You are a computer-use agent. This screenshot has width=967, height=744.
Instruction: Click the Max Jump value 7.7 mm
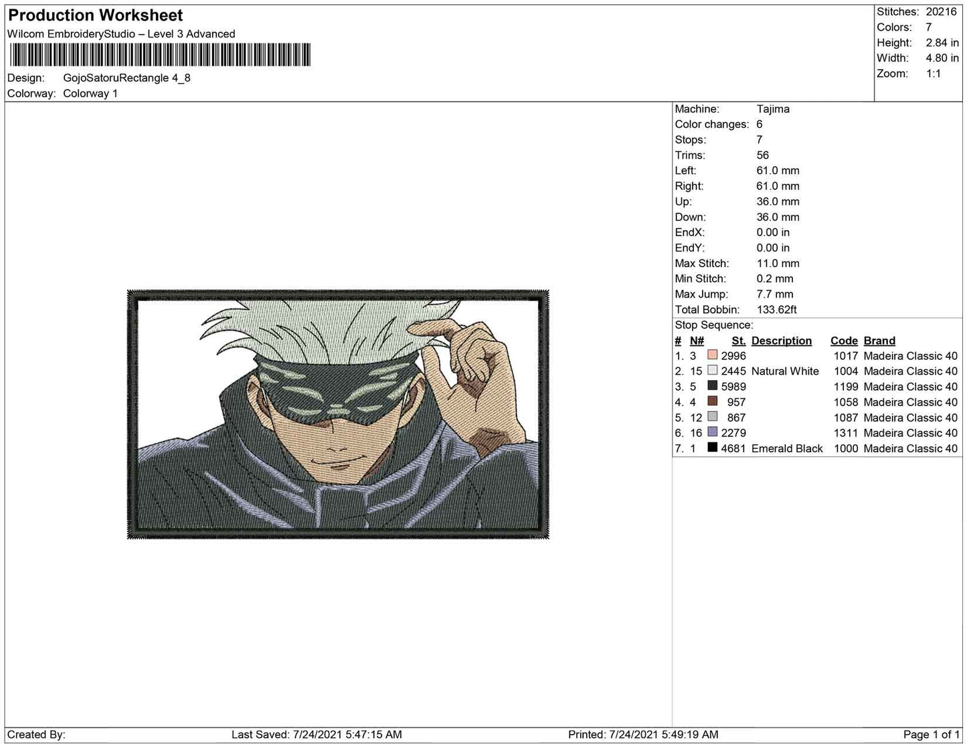click(775, 294)
